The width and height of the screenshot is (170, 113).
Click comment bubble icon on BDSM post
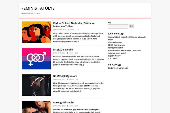click(76, 79)
